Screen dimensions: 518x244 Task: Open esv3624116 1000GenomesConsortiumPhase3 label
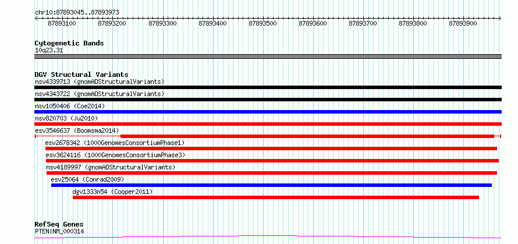pyautogui.click(x=116, y=155)
